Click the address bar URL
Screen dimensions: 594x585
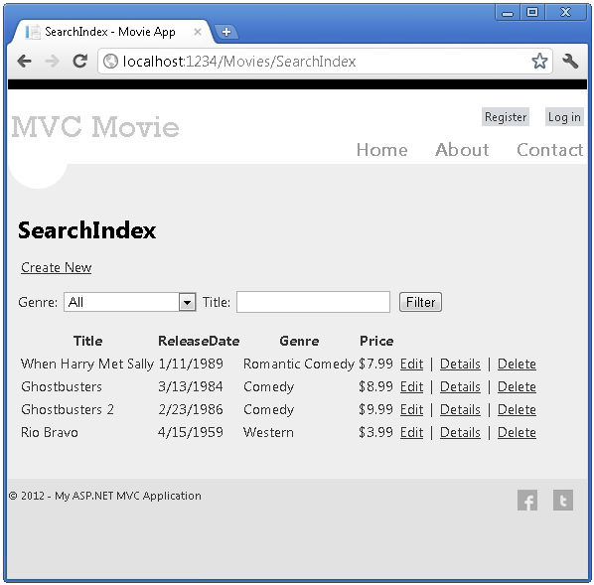coord(239,61)
